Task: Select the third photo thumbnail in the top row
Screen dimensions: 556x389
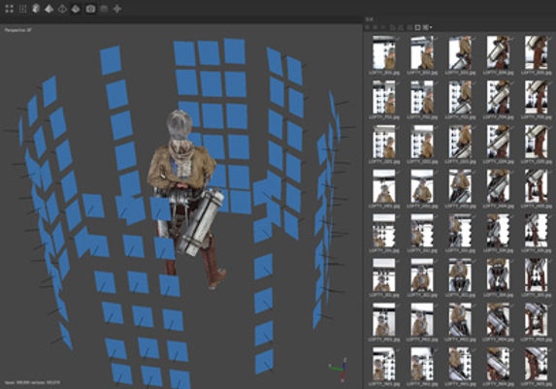Action: click(x=460, y=52)
